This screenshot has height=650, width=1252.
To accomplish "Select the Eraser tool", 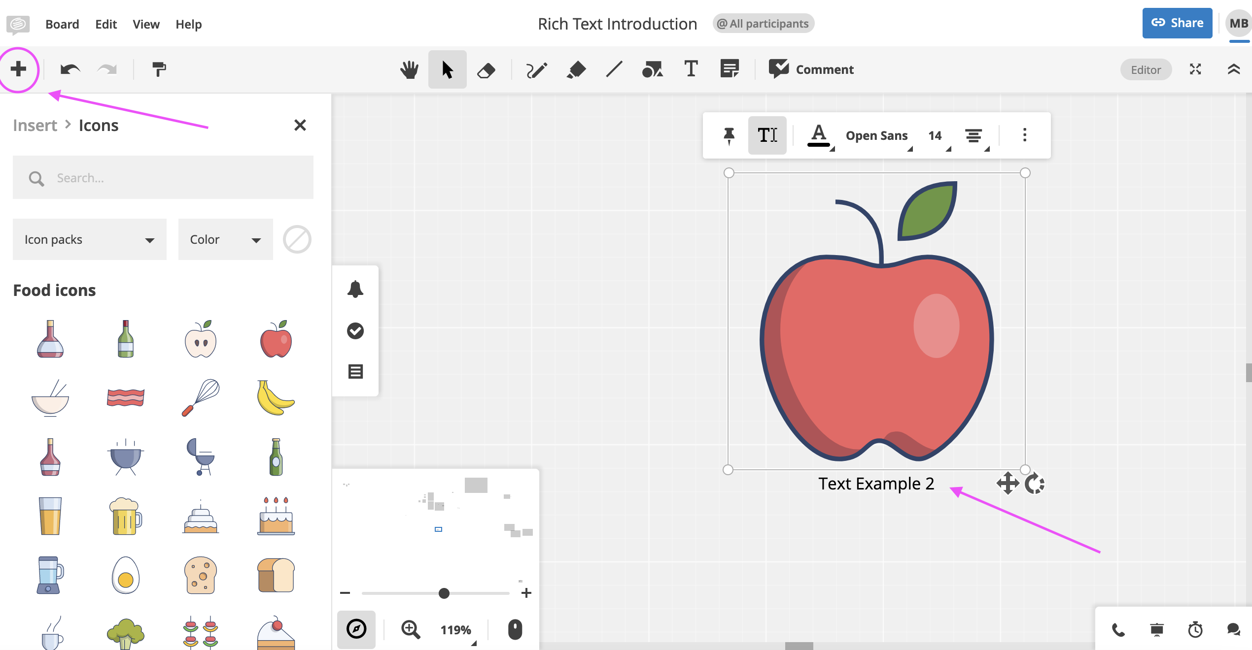I will 486,69.
